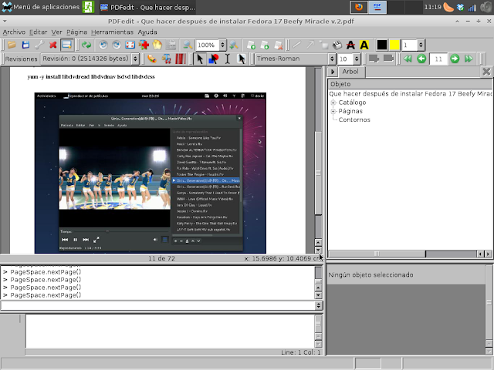Screen dimensions: 494x370
Task: Toggle the highlighted panel-layout toolbar button
Action: tap(67, 45)
